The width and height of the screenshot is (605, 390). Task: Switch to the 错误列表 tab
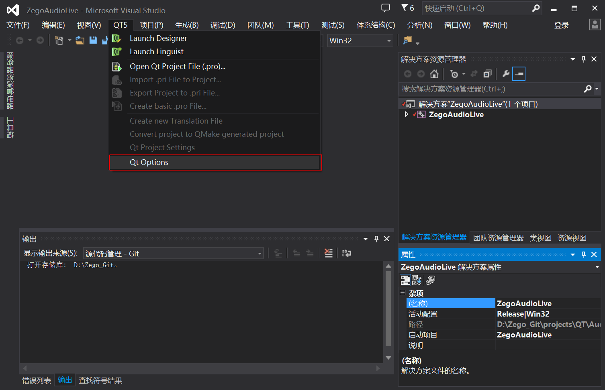tap(37, 380)
